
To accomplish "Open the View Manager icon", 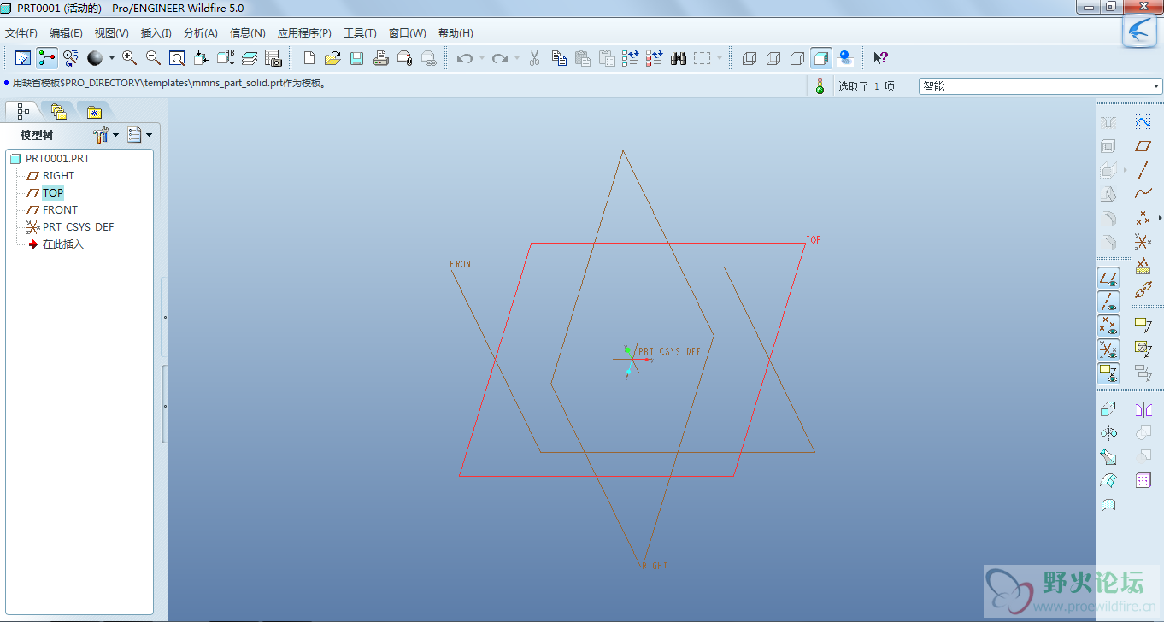I will point(273,58).
